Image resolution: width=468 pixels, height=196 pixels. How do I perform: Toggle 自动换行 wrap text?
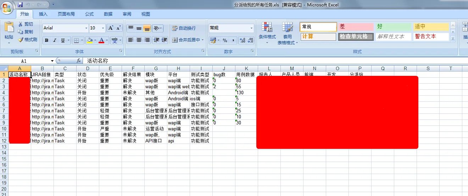point(184,28)
